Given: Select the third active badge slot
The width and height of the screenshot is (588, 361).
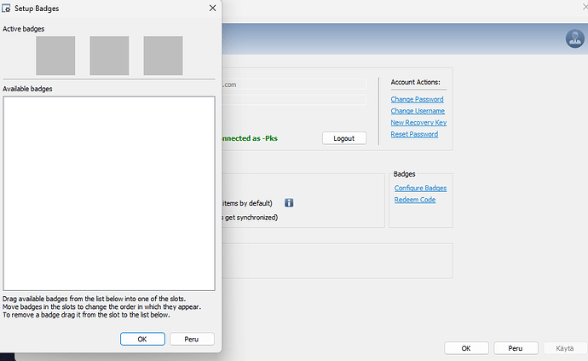Looking at the screenshot, I should pyautogui.click(x=163, y=55).
